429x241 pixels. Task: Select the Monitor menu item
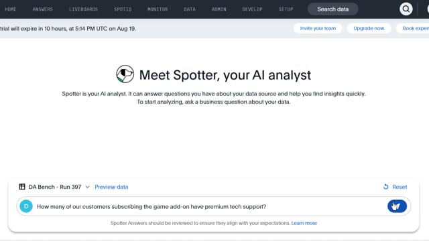pos(158,9)
